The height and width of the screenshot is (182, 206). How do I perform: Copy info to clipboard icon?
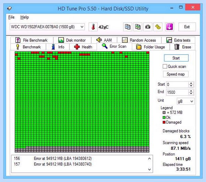pos(128,27)
